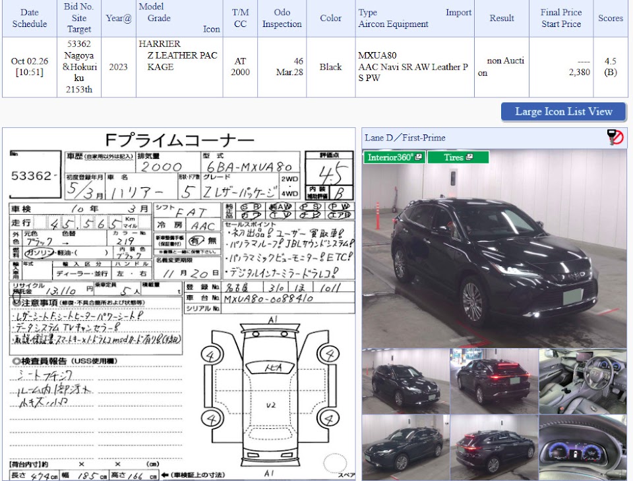Click the Scores column header
The image size is (633, 481).
pos(611,18)
